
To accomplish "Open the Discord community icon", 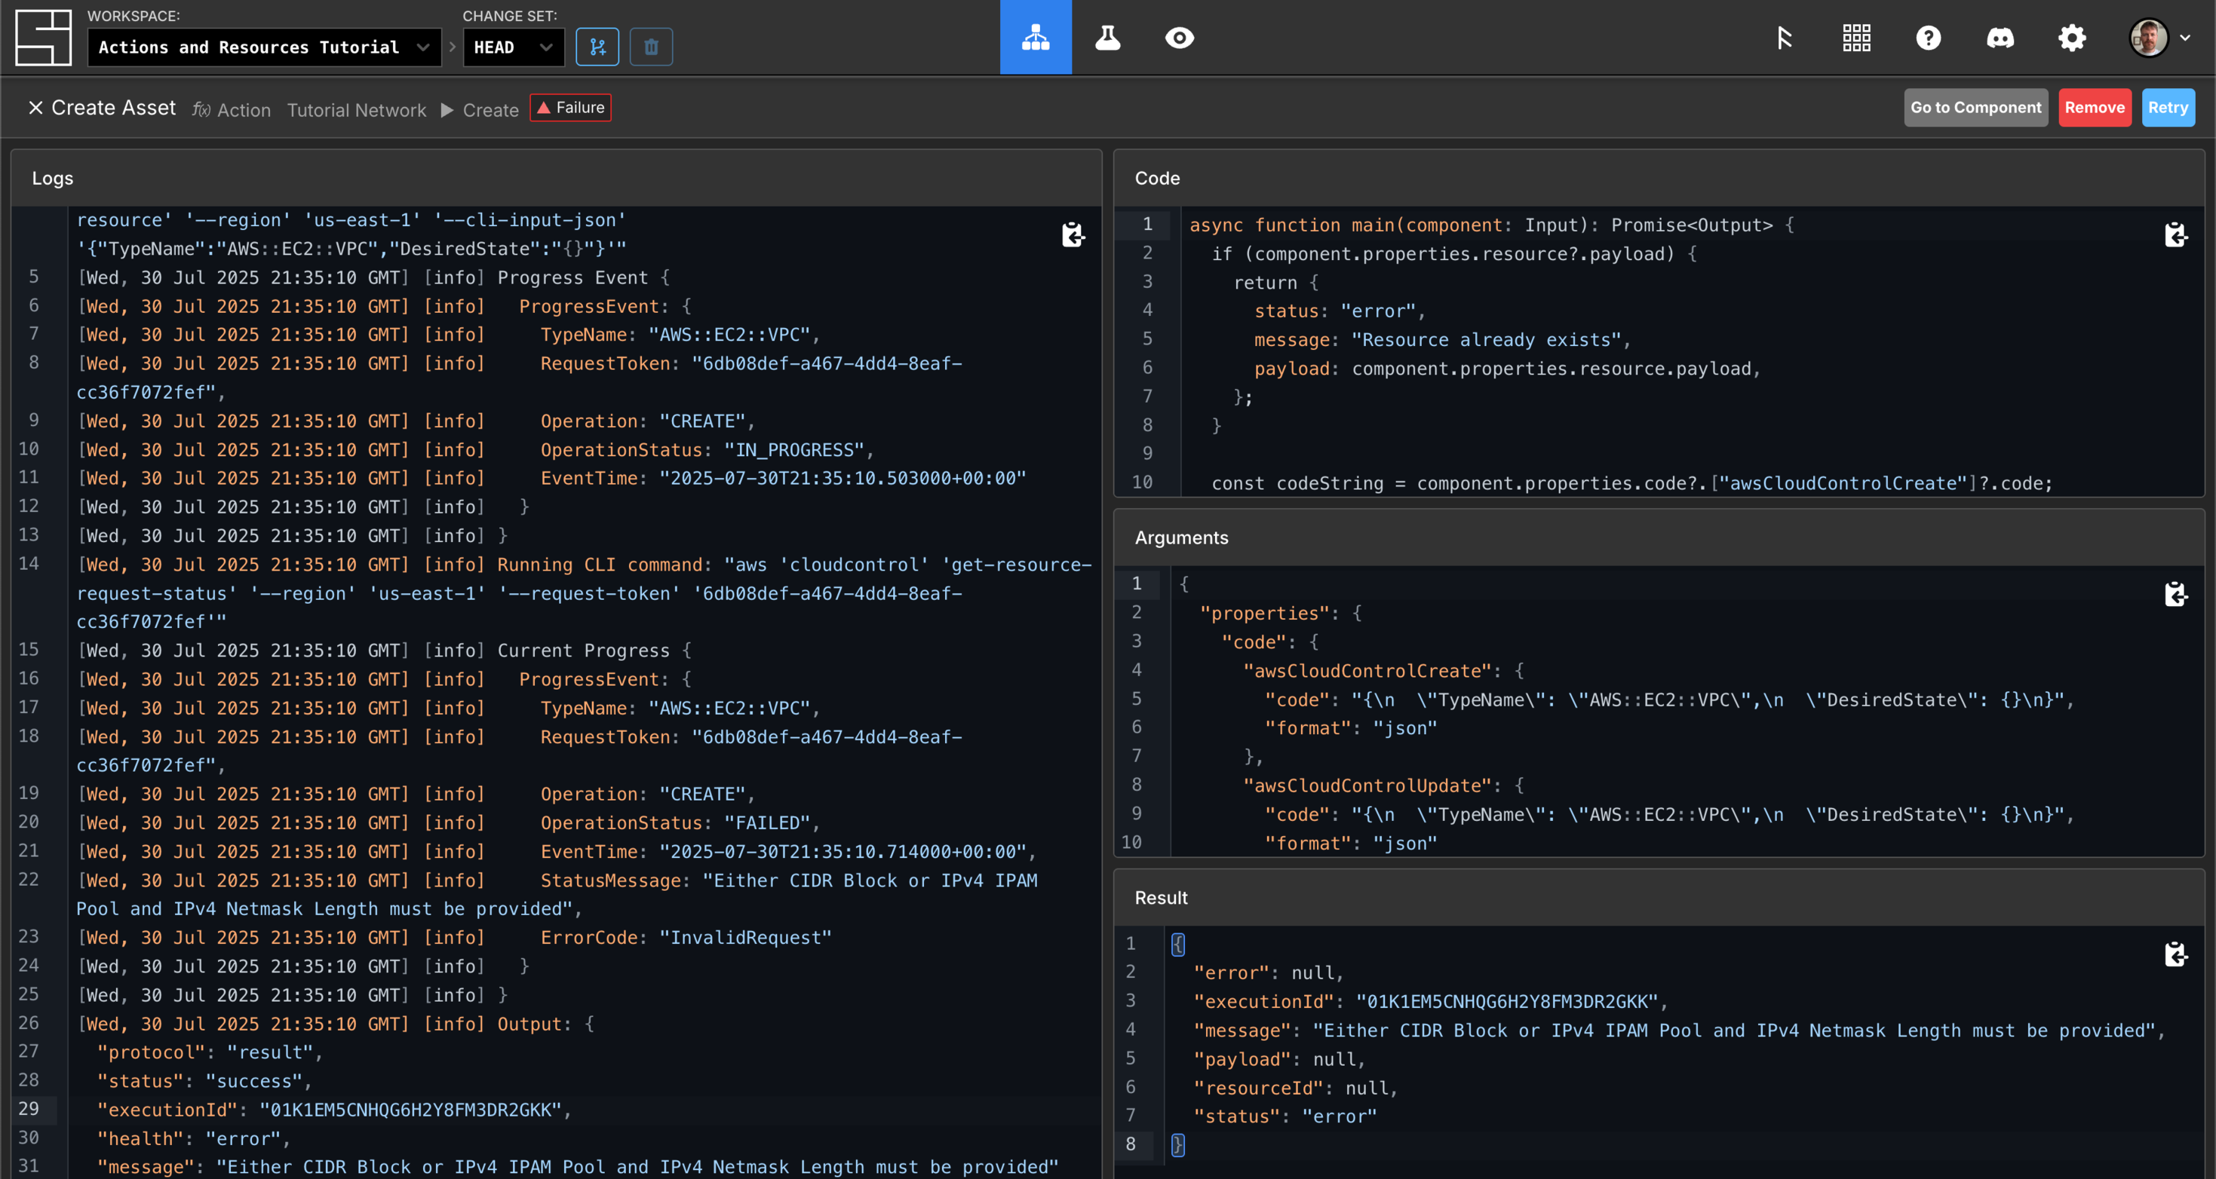I will (x=2000, y=38).
